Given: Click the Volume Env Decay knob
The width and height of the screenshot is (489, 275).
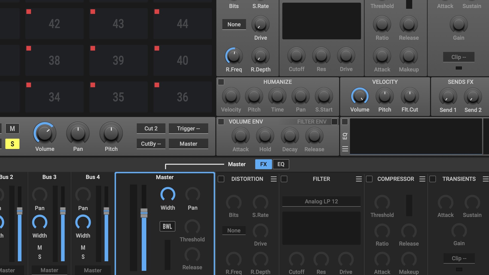Looking at the screenshot, I should [290, 136].
